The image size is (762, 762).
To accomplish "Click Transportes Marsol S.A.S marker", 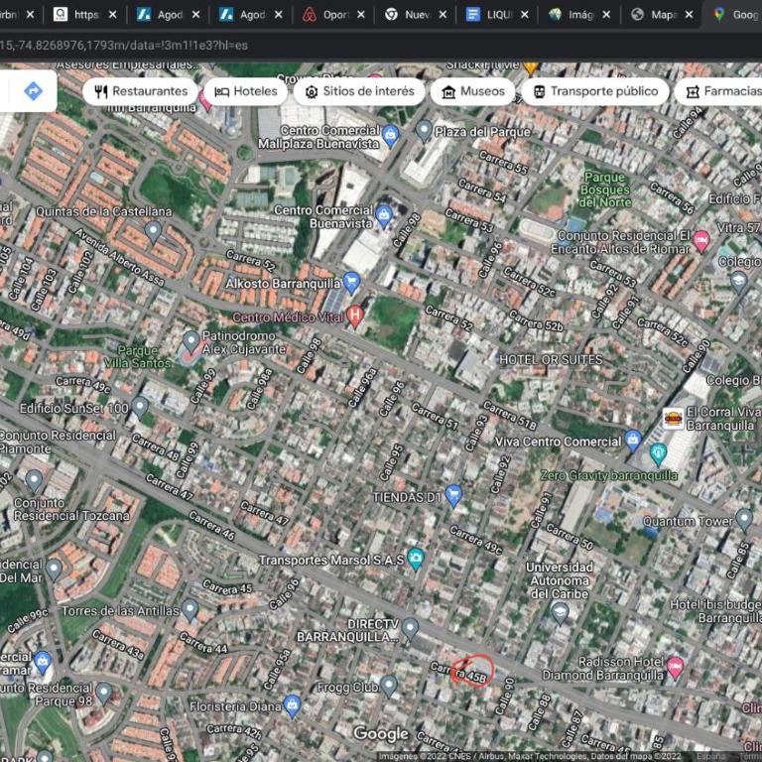I will pyautogui.click(x=415, y=559).
